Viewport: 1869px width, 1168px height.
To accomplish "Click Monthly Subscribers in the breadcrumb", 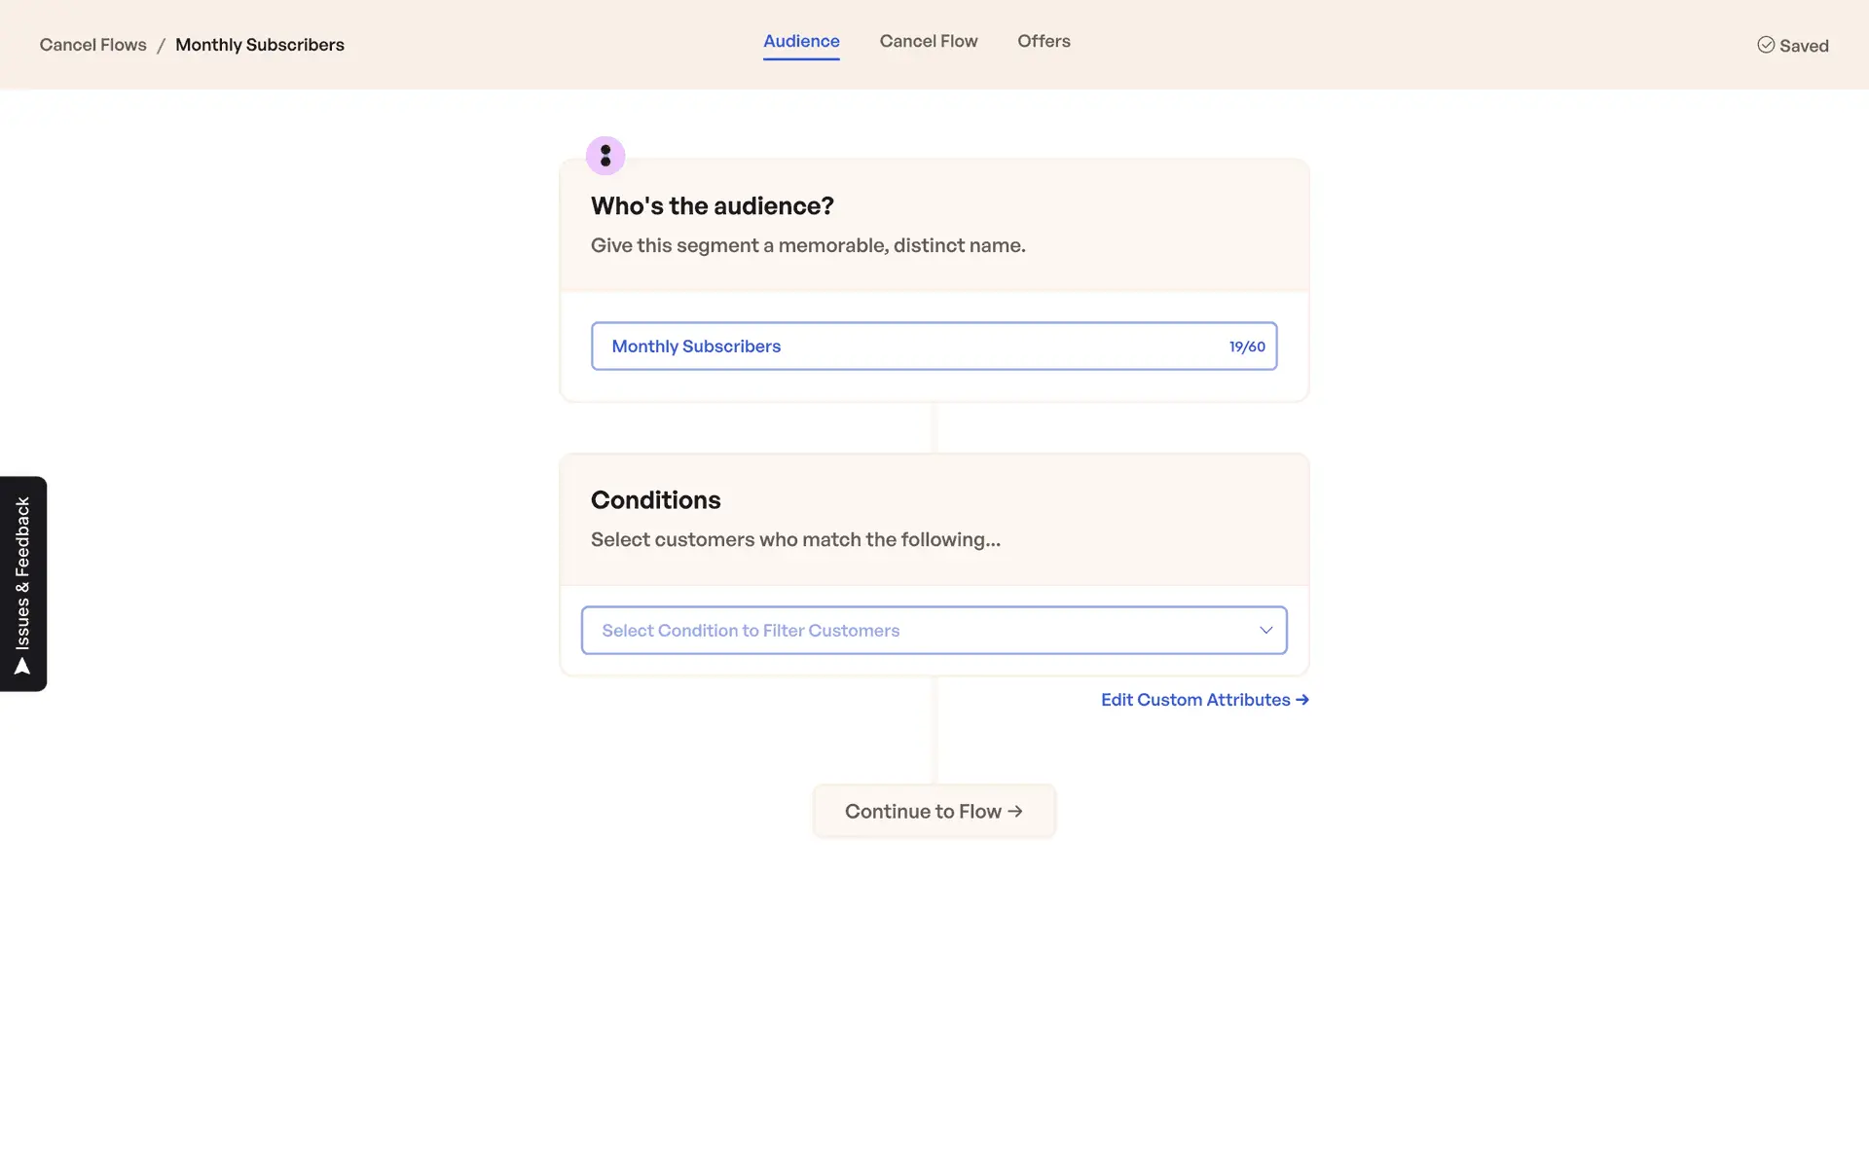I will (259, 45).
